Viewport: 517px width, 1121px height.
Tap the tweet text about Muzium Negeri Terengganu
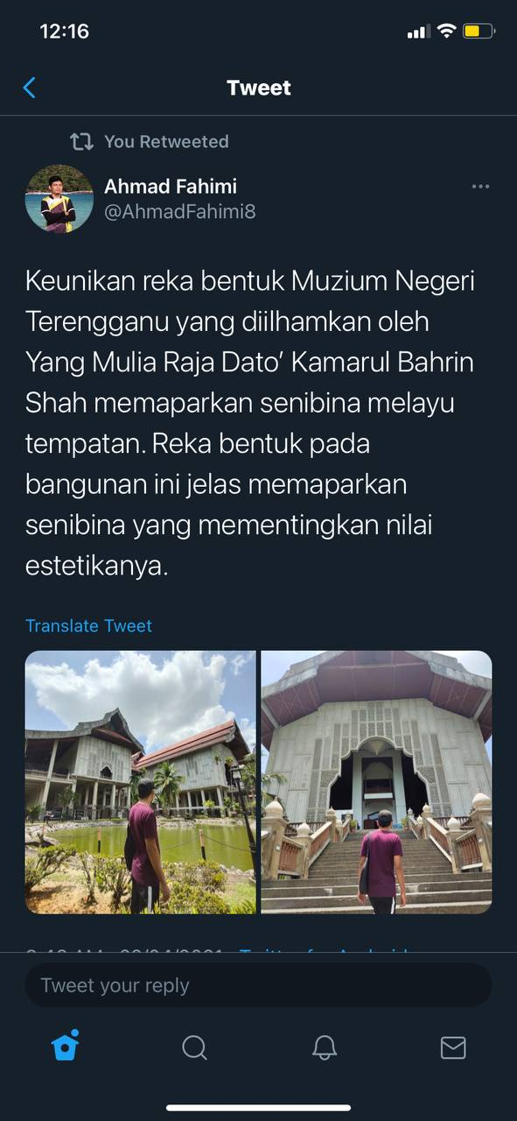click(x=250, y=423)
